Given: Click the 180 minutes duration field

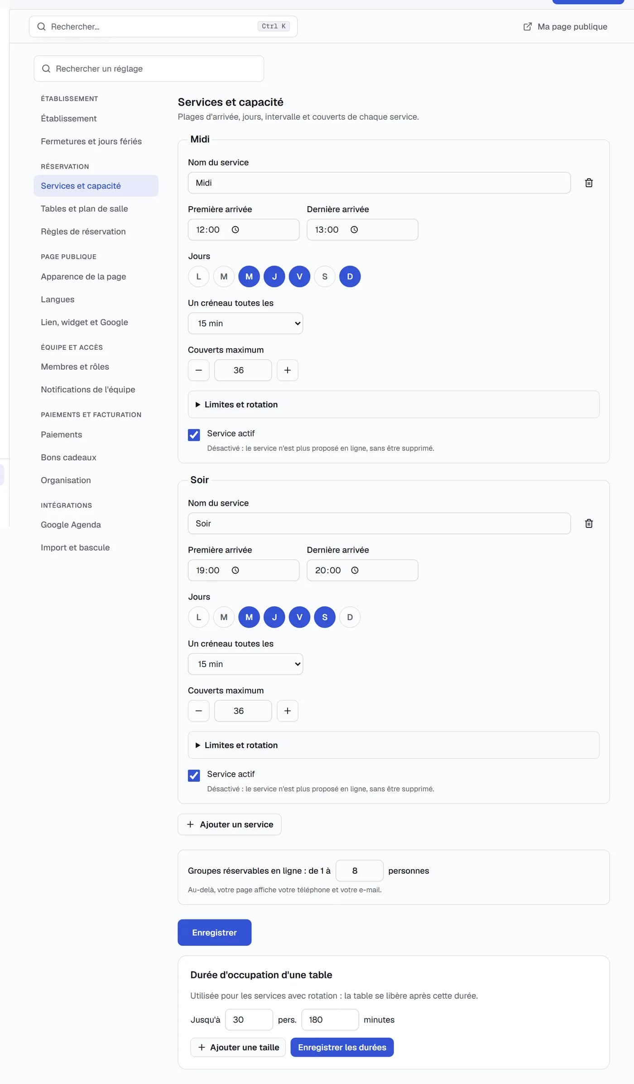Looking at the screenshot, I should click(x=330, y=1020).
